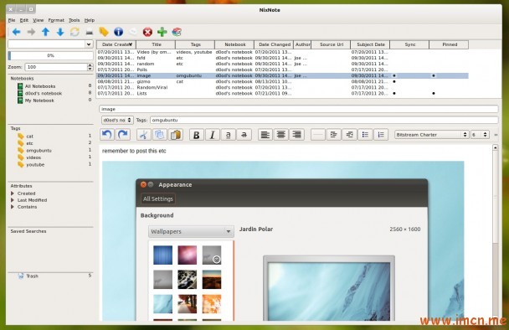509x330 pixels.
Task: Select the Random/Viral note row
Action: (x=282, y=87)
